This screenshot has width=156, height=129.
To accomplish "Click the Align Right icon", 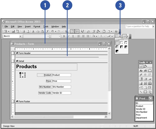I will click(88, 36).
